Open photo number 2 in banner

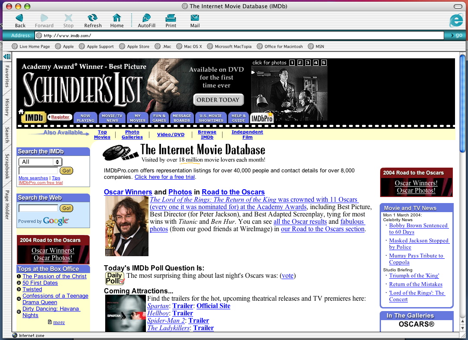click(x=300, y=63)
